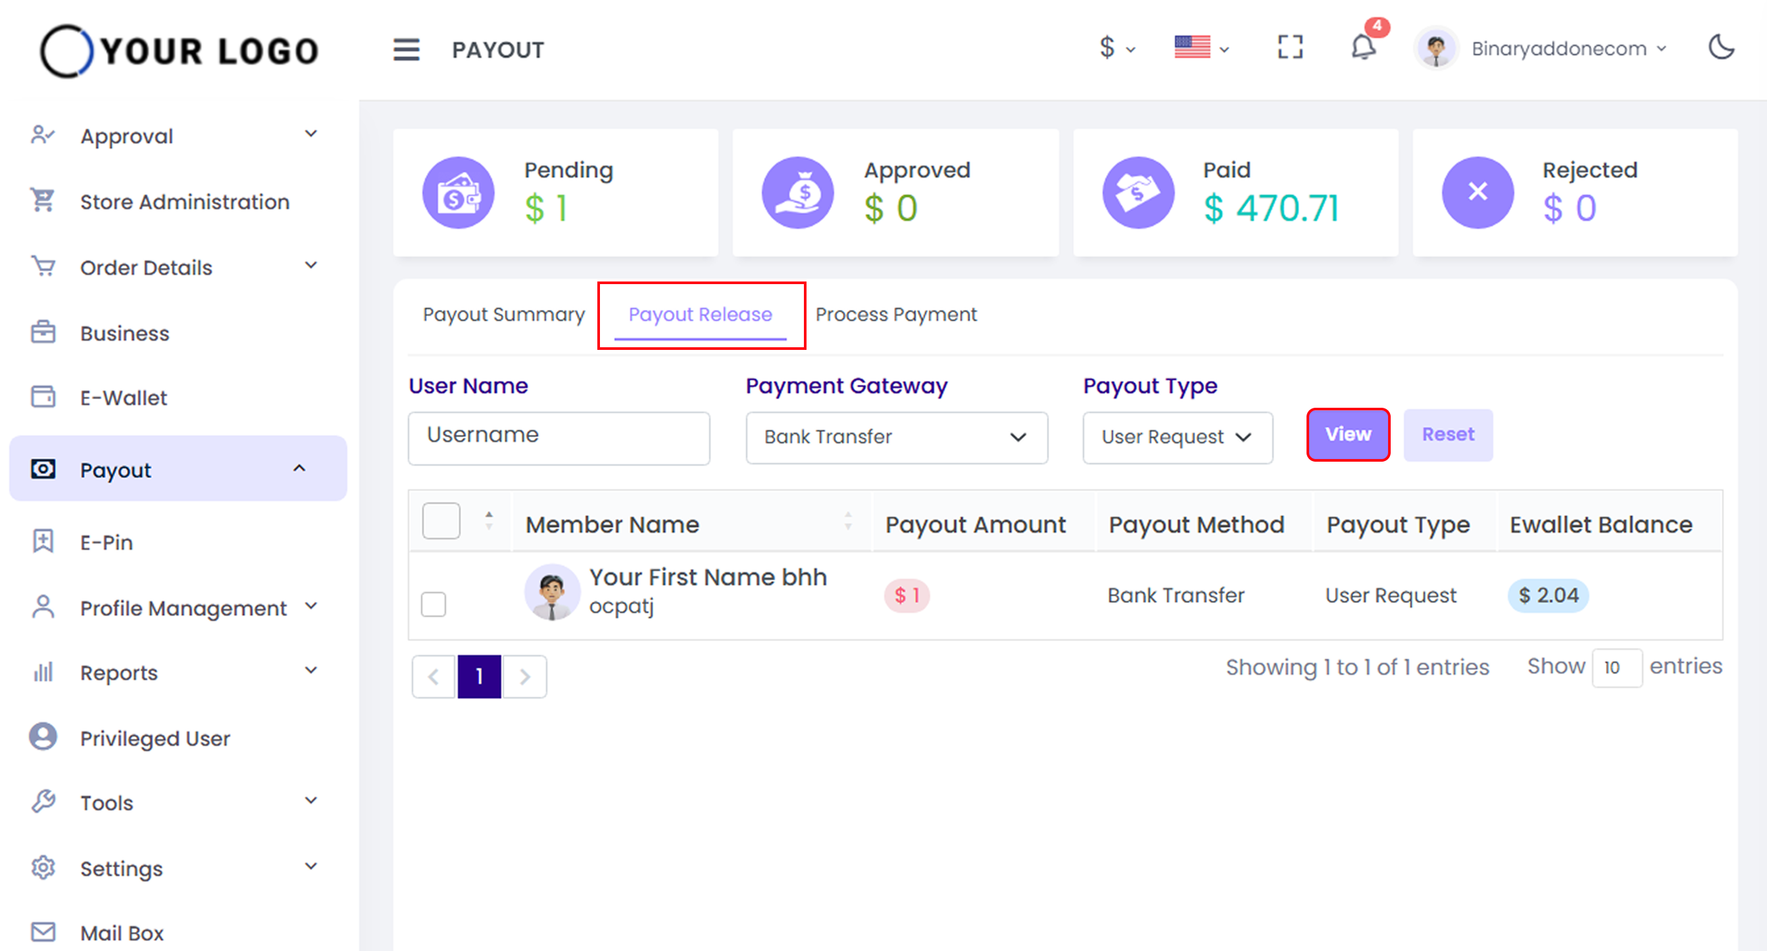Go to pagination page 1
Viewport: 1767px width, 951px height.
(479, 677)
